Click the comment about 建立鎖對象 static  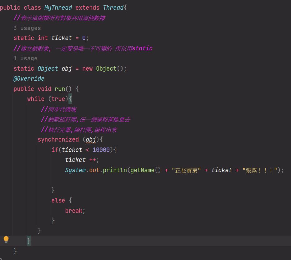click(x=83, y=48)
